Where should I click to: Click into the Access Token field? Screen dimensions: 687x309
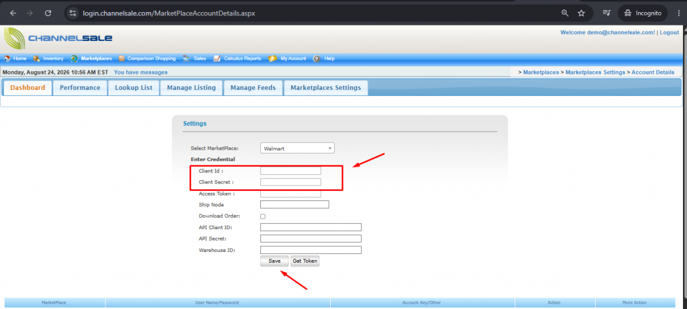click(290, 194)
